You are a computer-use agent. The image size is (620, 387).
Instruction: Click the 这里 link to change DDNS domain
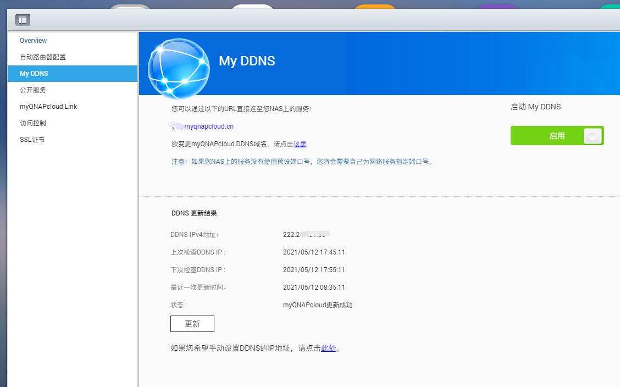point(300,143)
